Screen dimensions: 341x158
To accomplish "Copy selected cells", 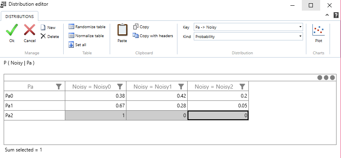I will [141, 27].
